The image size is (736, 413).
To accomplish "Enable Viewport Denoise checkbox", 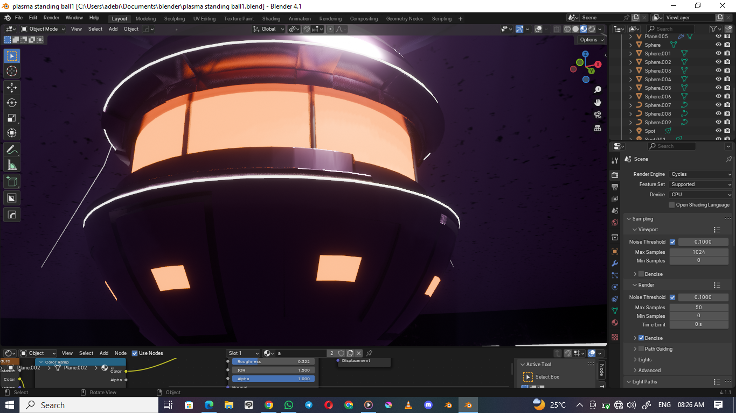I will tap(641, 274).
